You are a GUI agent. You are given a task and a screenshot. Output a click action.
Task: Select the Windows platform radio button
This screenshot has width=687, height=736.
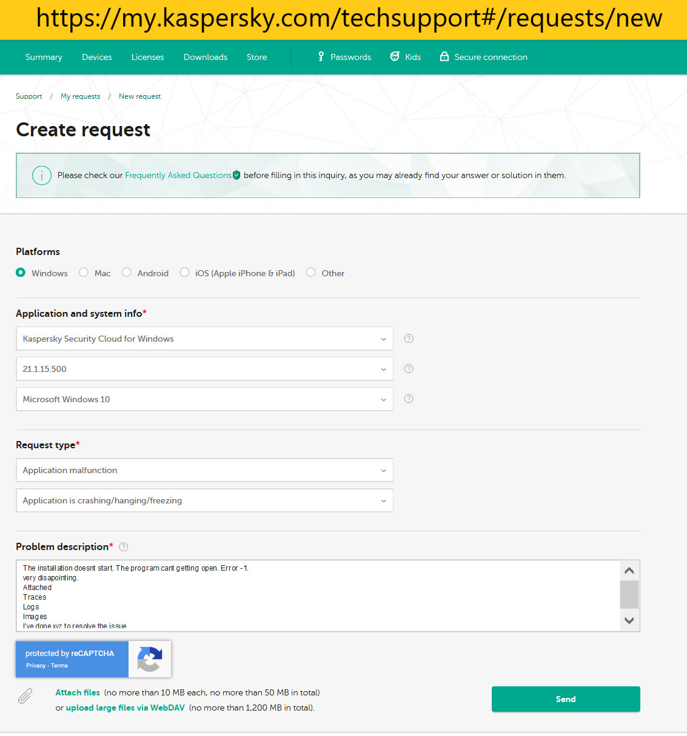pos(21,273)
